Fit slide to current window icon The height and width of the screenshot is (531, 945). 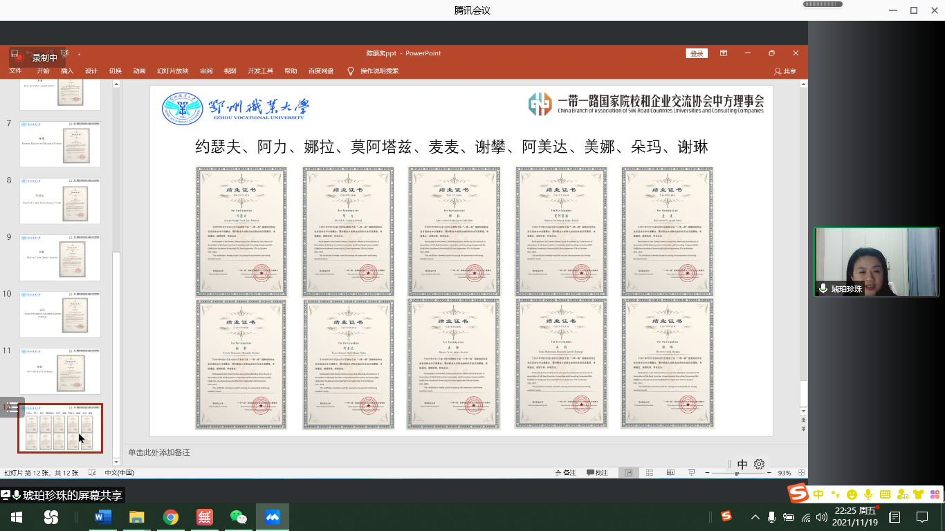click(802, 473)
